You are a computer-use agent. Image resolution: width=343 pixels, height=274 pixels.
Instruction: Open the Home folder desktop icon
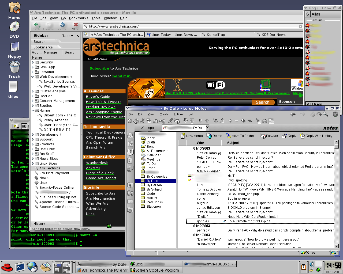coord(14,8)
